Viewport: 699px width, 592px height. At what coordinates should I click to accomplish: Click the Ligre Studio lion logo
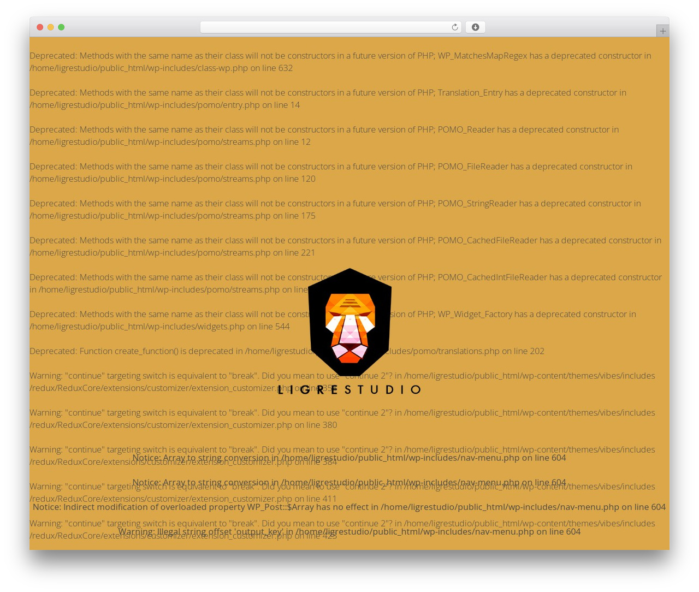(x=349, y=322)
